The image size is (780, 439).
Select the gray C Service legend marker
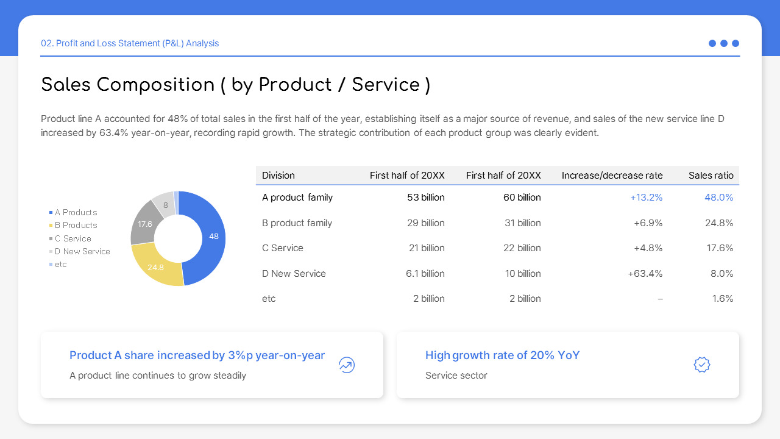click(x=49, y=238)
